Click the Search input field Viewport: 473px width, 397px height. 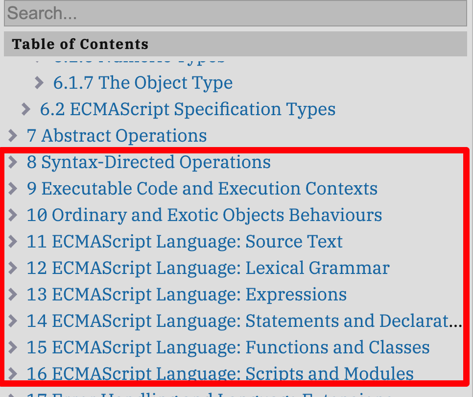236,13
